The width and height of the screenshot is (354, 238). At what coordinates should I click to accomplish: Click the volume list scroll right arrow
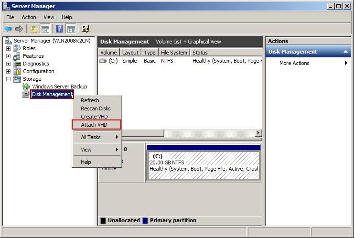click(x=258, y=132)
